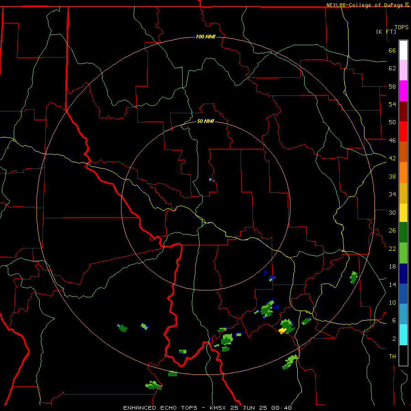
Task: Click the magenta legend swatch
Action: tap(403, 91)
